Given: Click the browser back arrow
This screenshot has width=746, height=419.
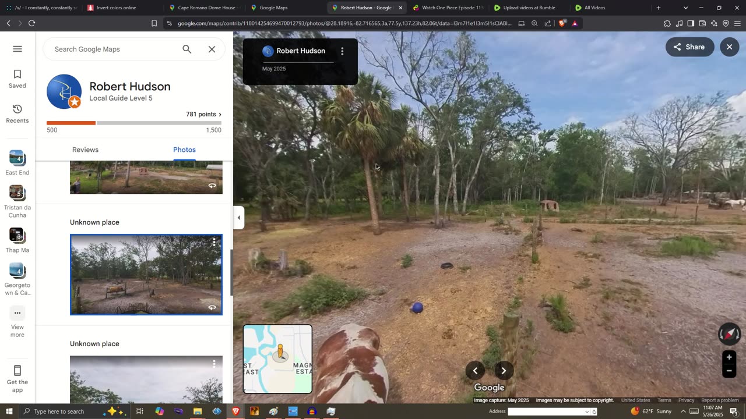Looking at the screenshot, I should pyautogui.click(x=8, y=23).
